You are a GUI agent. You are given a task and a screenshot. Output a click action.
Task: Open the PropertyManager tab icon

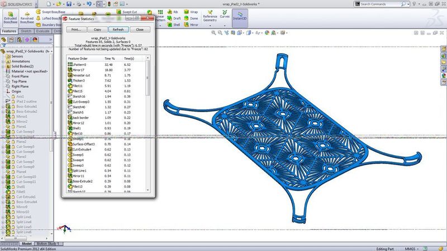[11, 40]
